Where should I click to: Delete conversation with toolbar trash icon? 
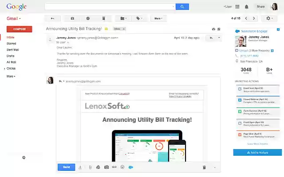pyautogui.click(x=103, y=19)
